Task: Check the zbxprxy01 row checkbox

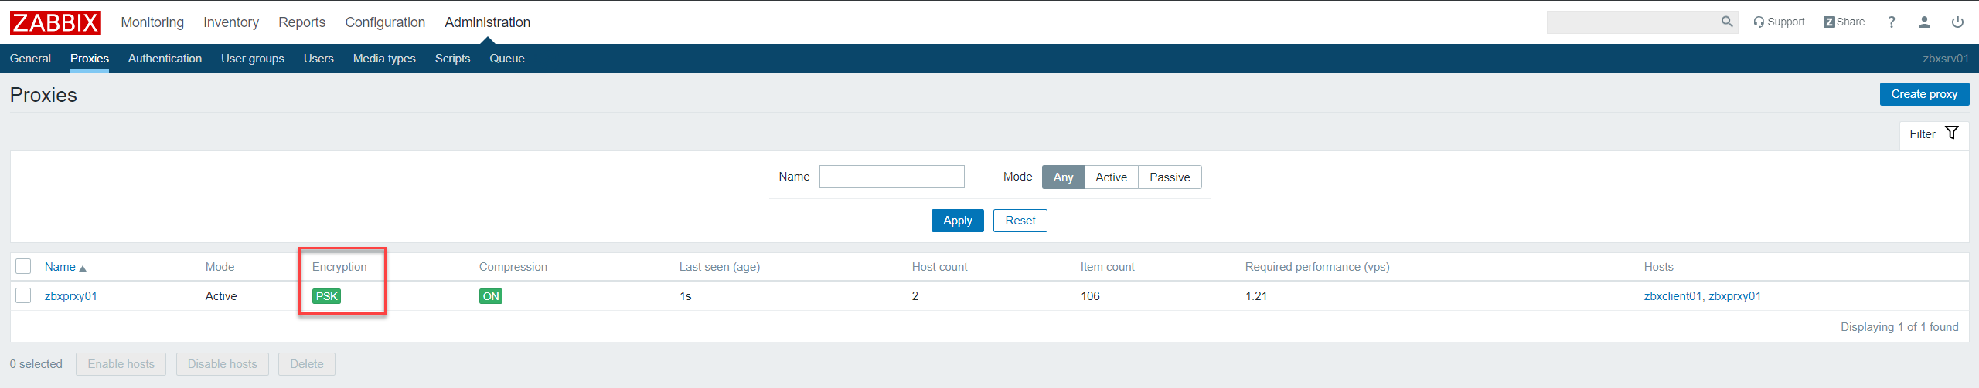Action: pos(23,296)
